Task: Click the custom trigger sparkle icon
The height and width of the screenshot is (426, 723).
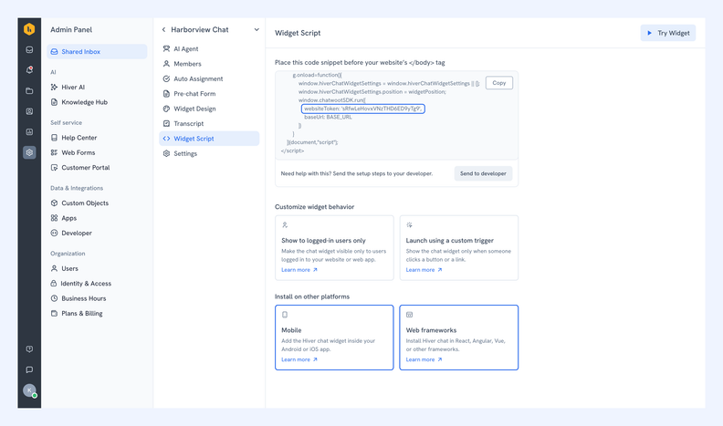Action: (409, 224)
